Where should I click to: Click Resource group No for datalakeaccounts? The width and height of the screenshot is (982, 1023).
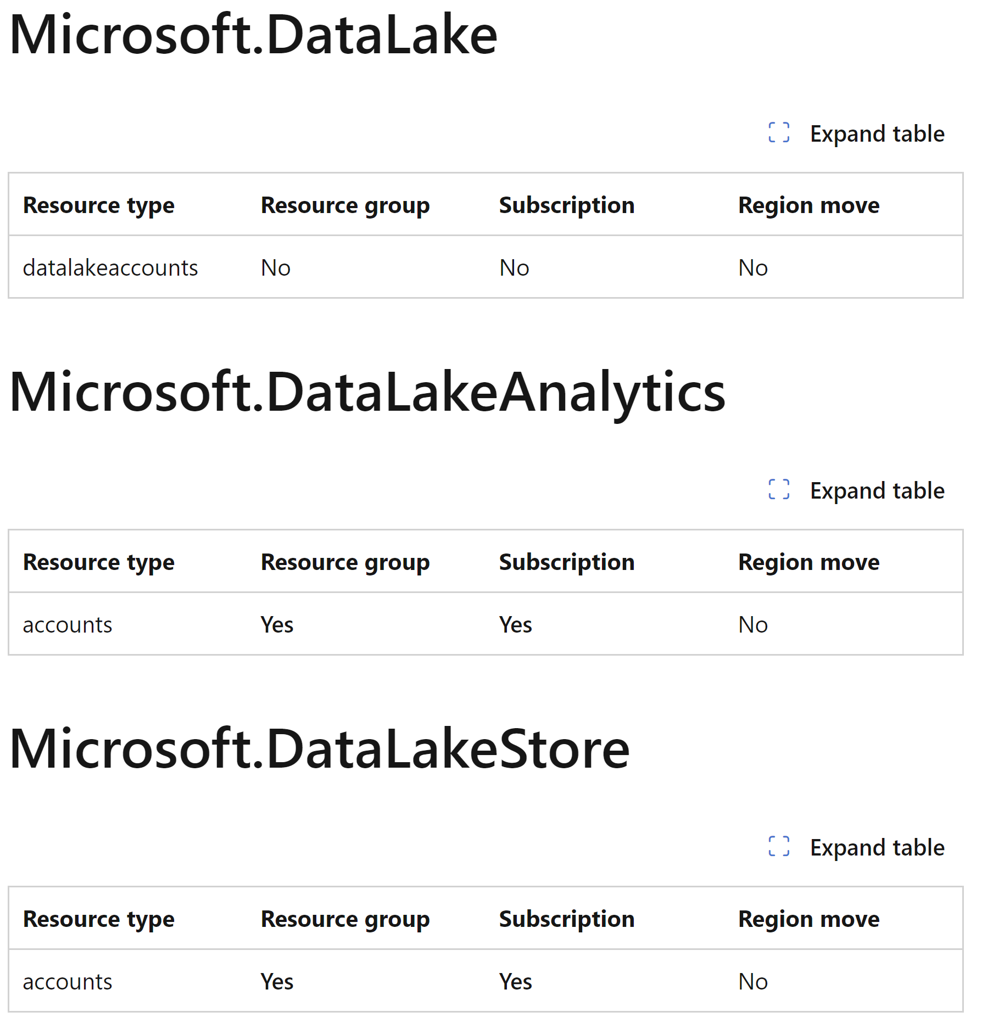(276, 268)
